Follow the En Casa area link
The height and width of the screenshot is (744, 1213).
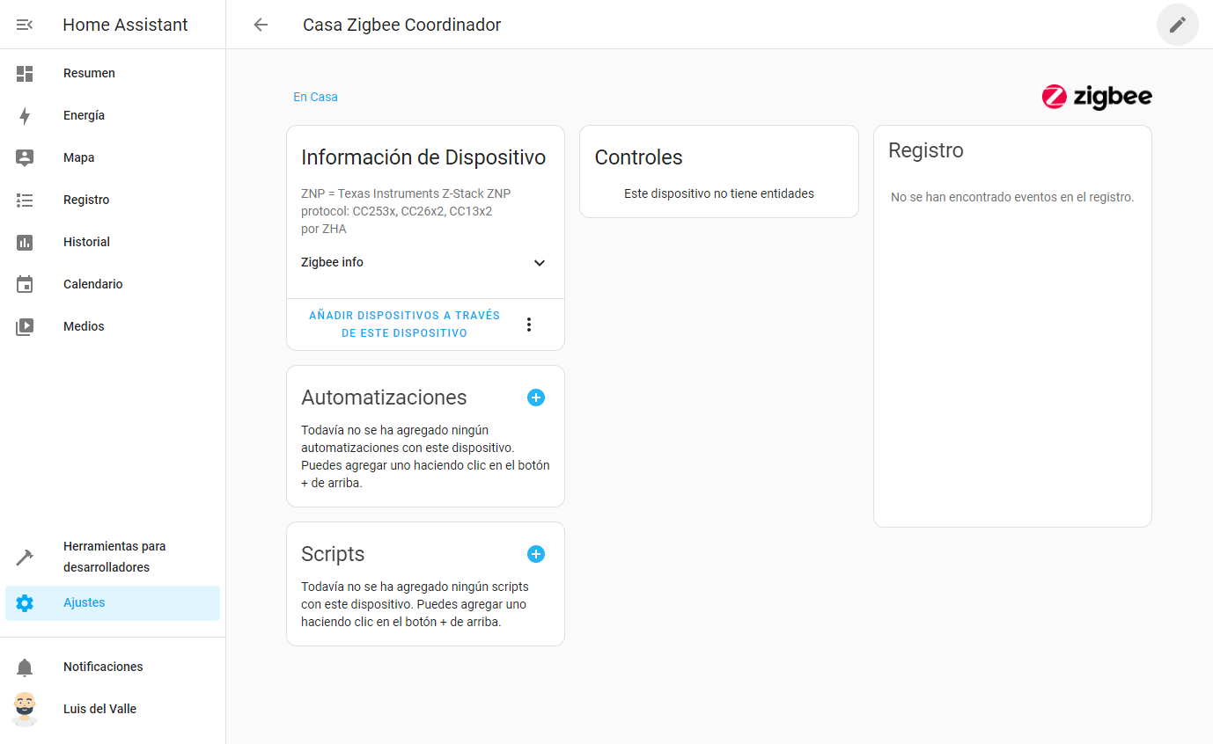click(x=315, y=97)
